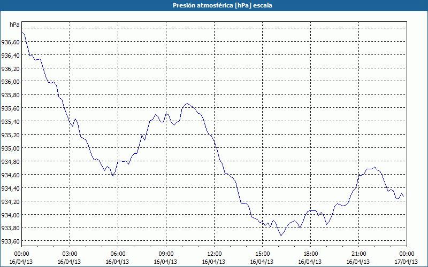Choose the 934,80 axis label

point(11,162)
